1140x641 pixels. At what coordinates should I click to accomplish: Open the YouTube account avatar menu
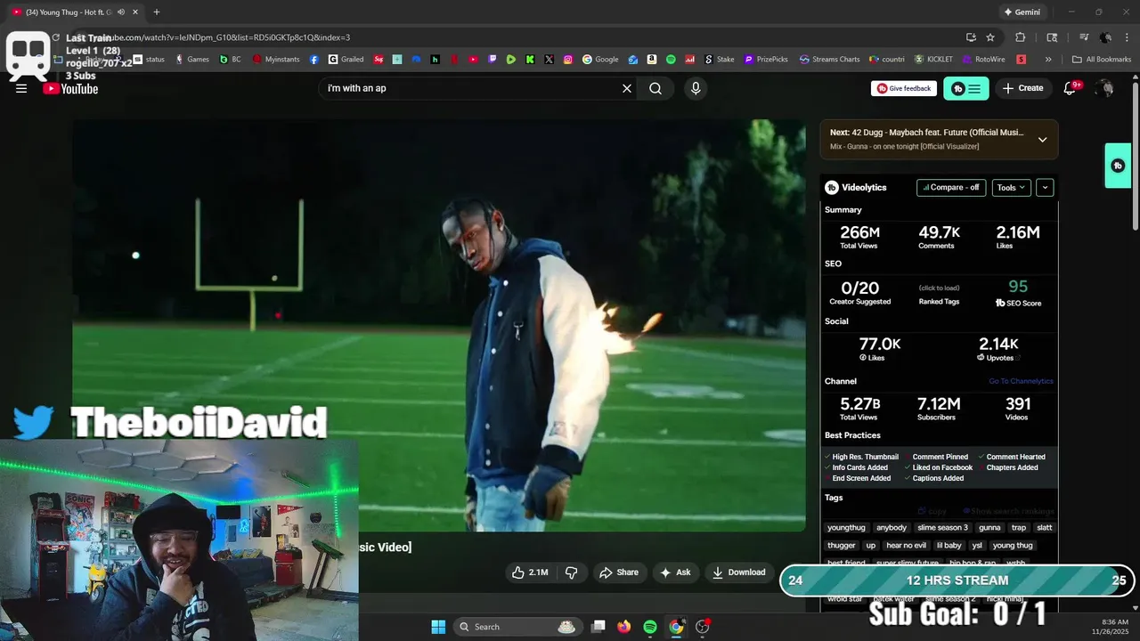point(1104,88)
